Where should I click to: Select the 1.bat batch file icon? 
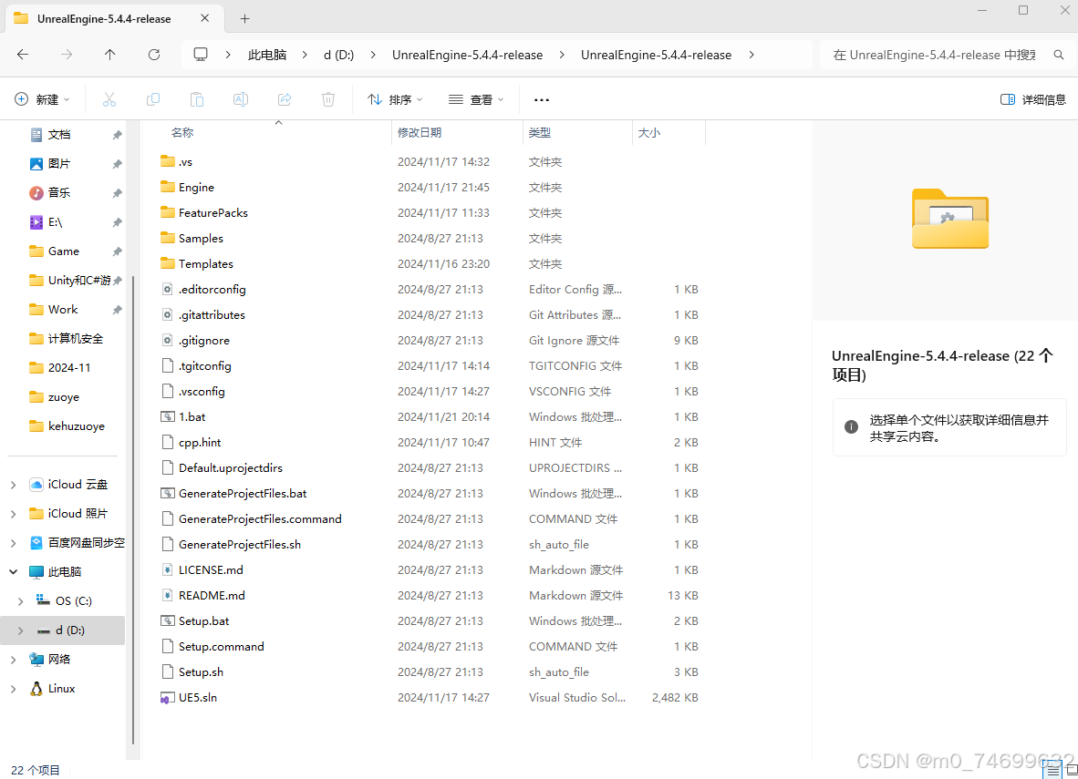click(x=167, y=417)
